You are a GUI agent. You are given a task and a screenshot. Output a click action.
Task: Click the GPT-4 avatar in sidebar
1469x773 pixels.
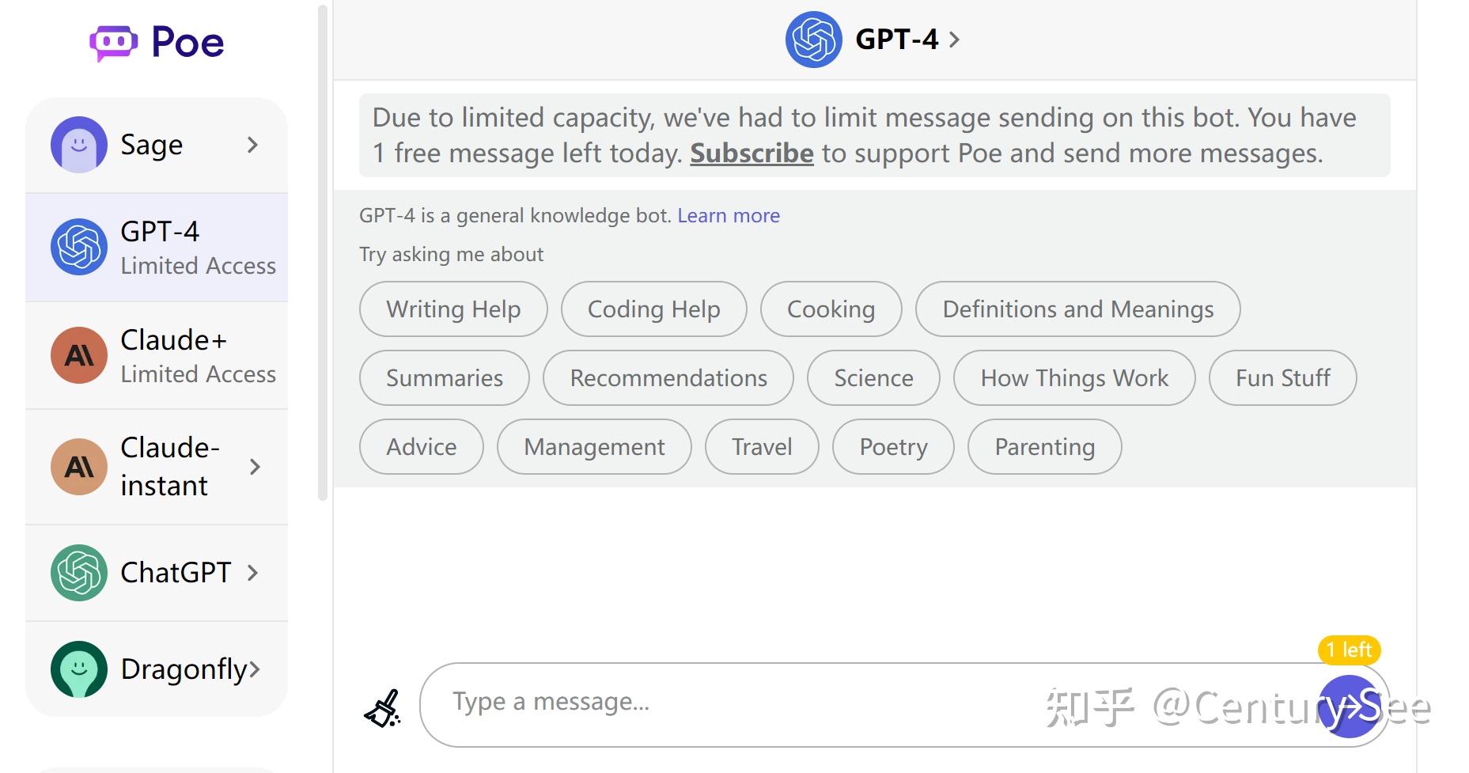(x=79, y=247)
